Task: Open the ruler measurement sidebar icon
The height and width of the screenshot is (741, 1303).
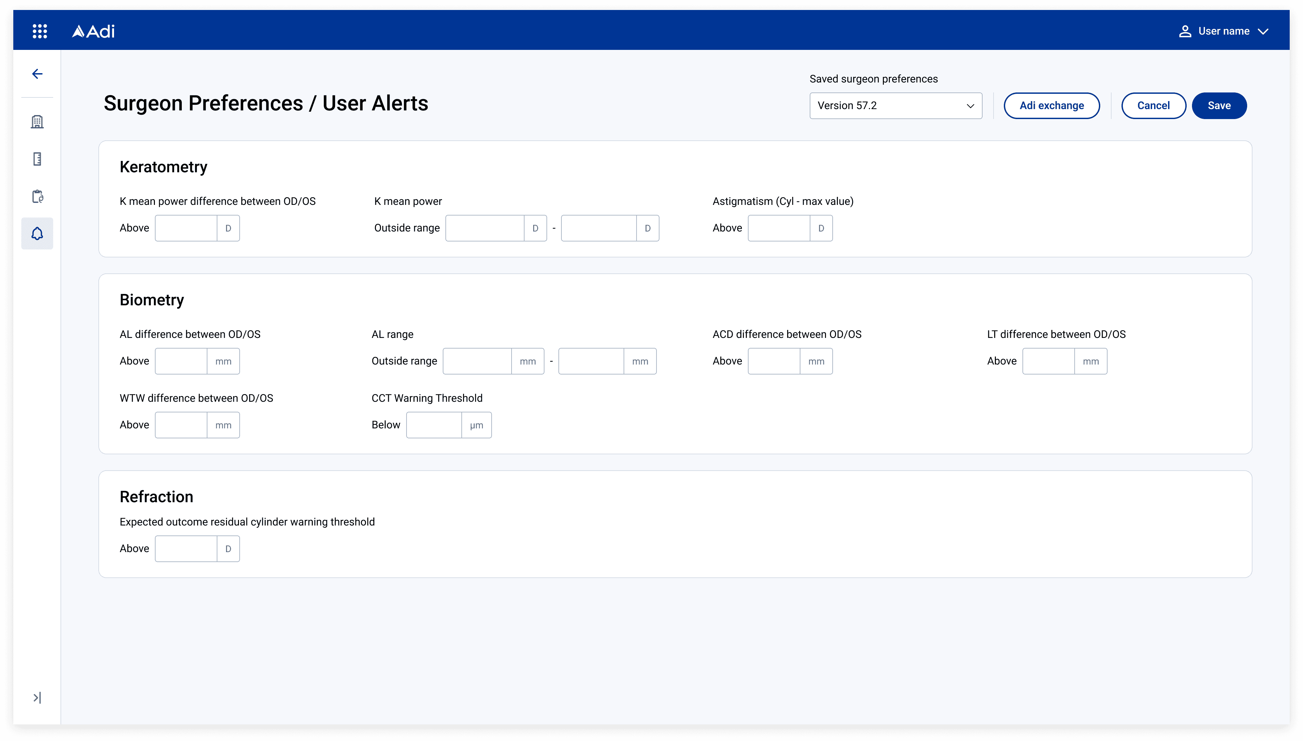Action: pyautogui.click(x=37, y=159)
